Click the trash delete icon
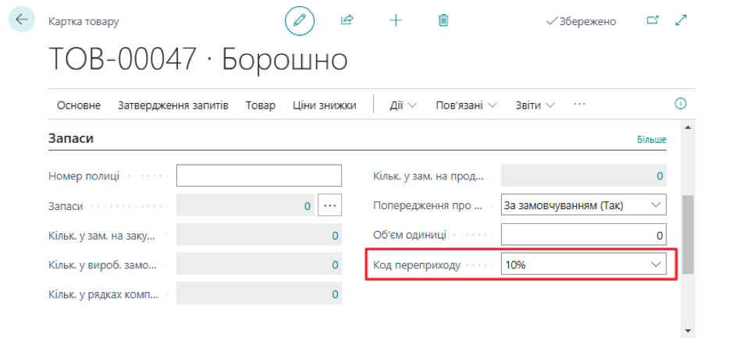Image resolution: width=743 pixels, height=338 pixels. pyautogui.click(x=443, y=21)
